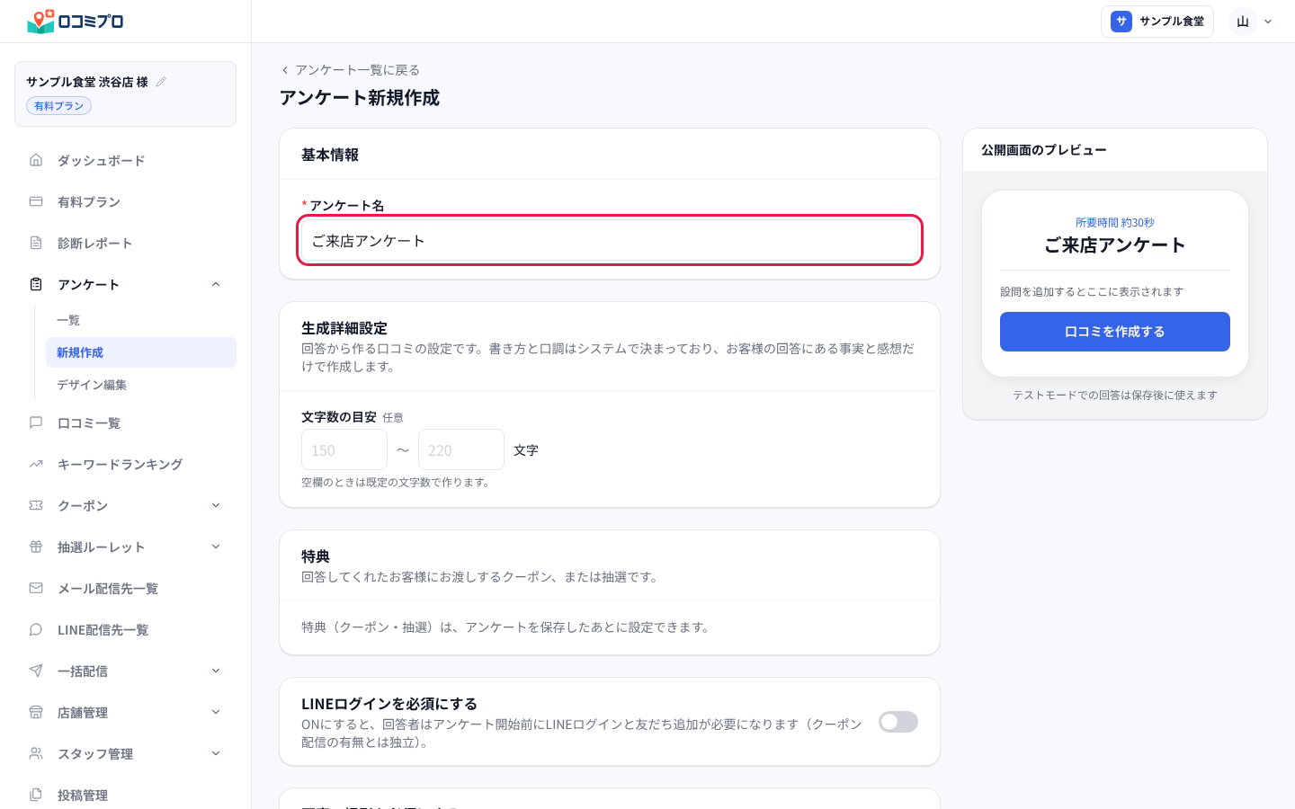
Task: Open the アンケート 一覧 submenu item
Action: coord(141,320)
